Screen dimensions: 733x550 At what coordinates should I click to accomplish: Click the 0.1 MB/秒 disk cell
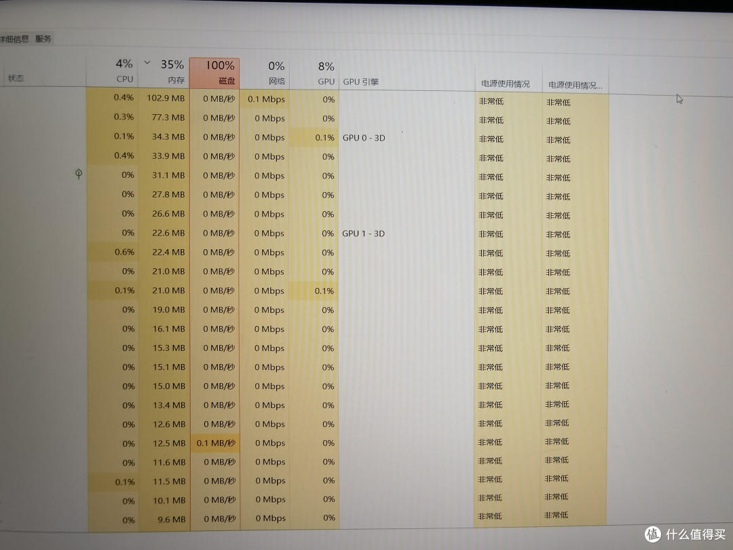[215, 443]
